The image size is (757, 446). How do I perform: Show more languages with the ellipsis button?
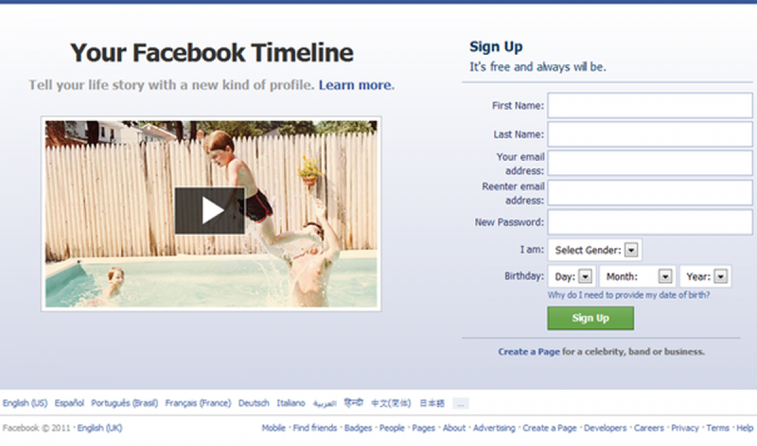[x=461, y=403]
